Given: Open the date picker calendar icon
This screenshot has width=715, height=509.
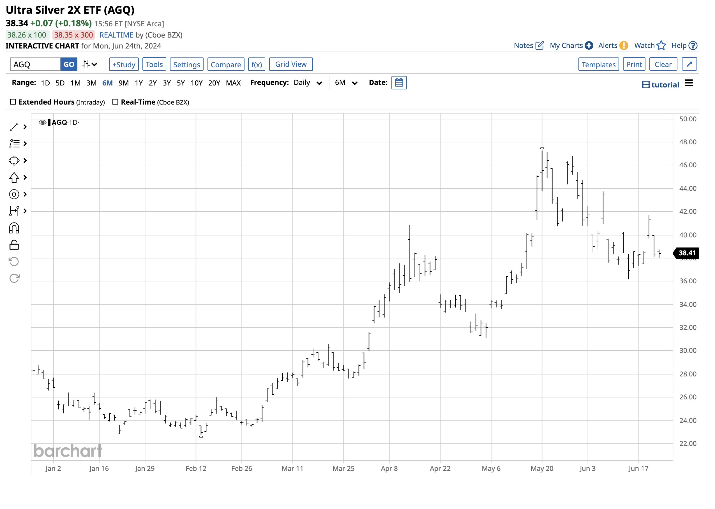Looking at the screenshot, I should pos(399,82).
